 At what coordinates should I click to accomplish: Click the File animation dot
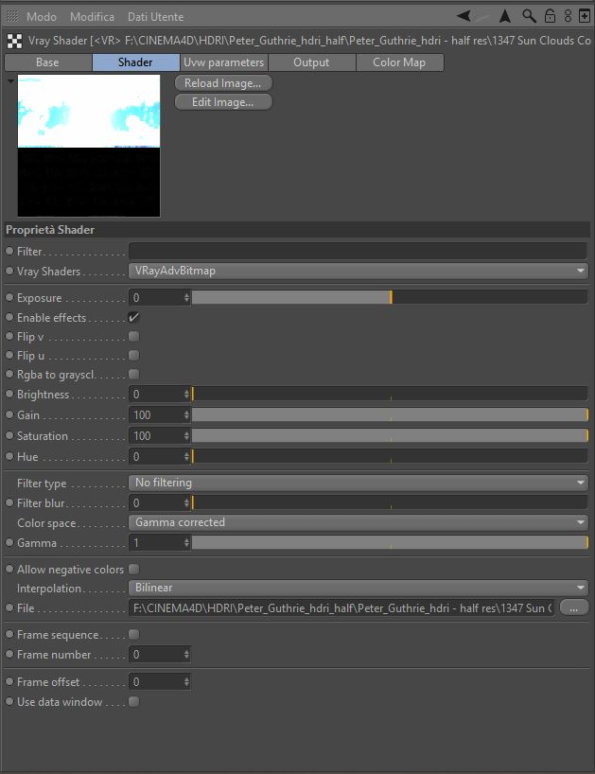click(x=9, y=607)
